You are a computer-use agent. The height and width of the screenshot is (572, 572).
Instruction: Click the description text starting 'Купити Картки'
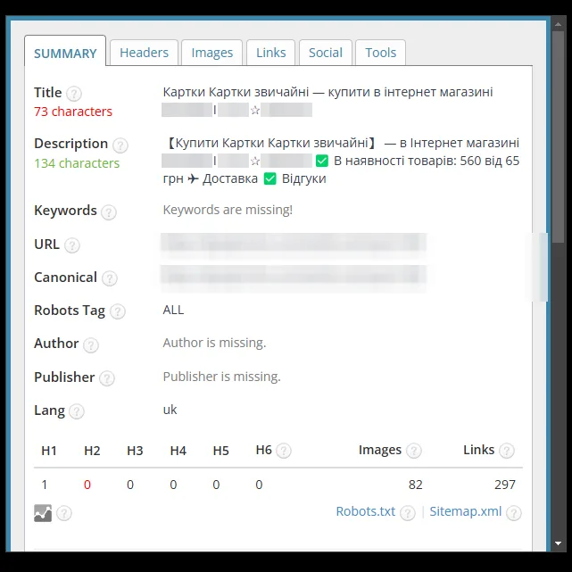(341, 161)
